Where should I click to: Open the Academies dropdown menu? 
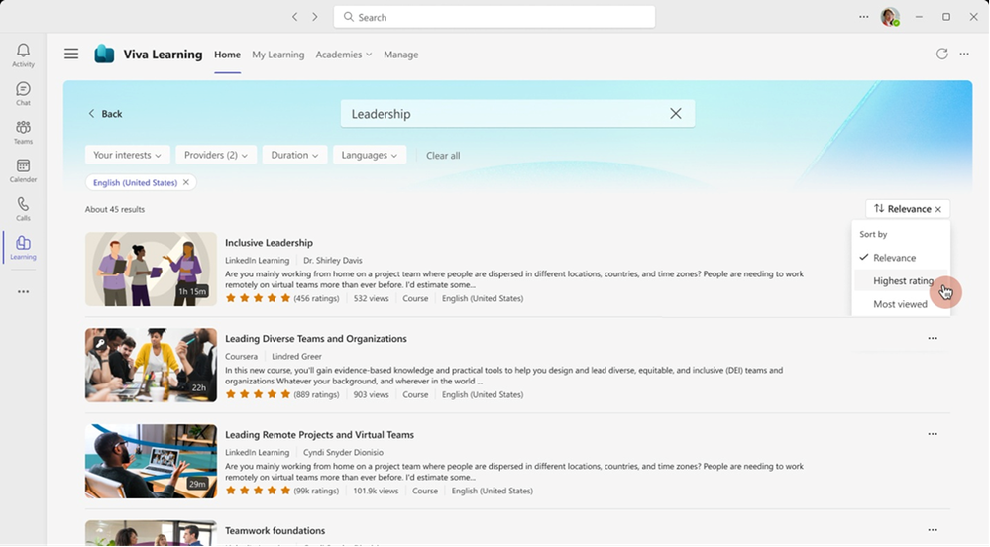[x=344, y=55]
